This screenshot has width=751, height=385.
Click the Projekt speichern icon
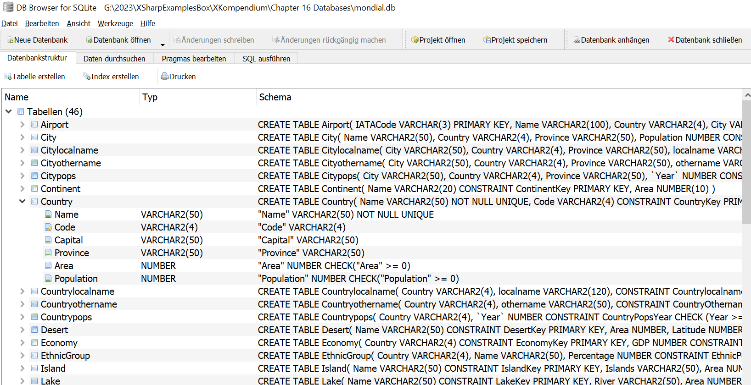click(487, 40)
